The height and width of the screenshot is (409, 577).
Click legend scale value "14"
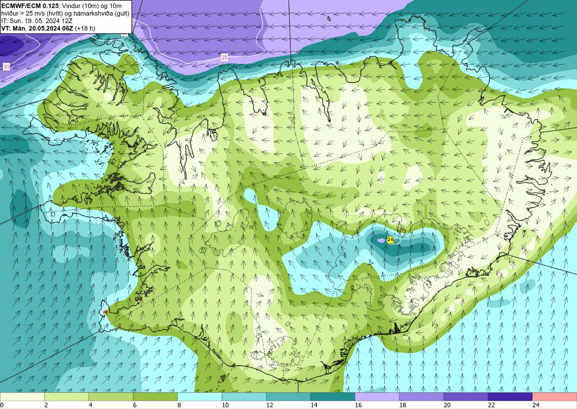coord(314,405)
